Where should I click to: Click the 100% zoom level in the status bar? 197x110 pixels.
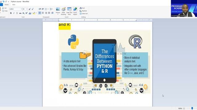(x=180, y=108)
